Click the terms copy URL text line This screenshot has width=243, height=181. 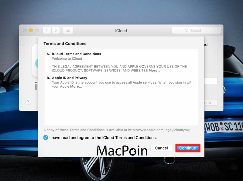(x=117, y=130)
